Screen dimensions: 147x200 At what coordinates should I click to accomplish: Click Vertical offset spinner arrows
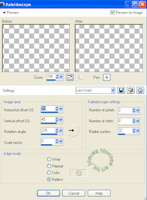(57, 120)
